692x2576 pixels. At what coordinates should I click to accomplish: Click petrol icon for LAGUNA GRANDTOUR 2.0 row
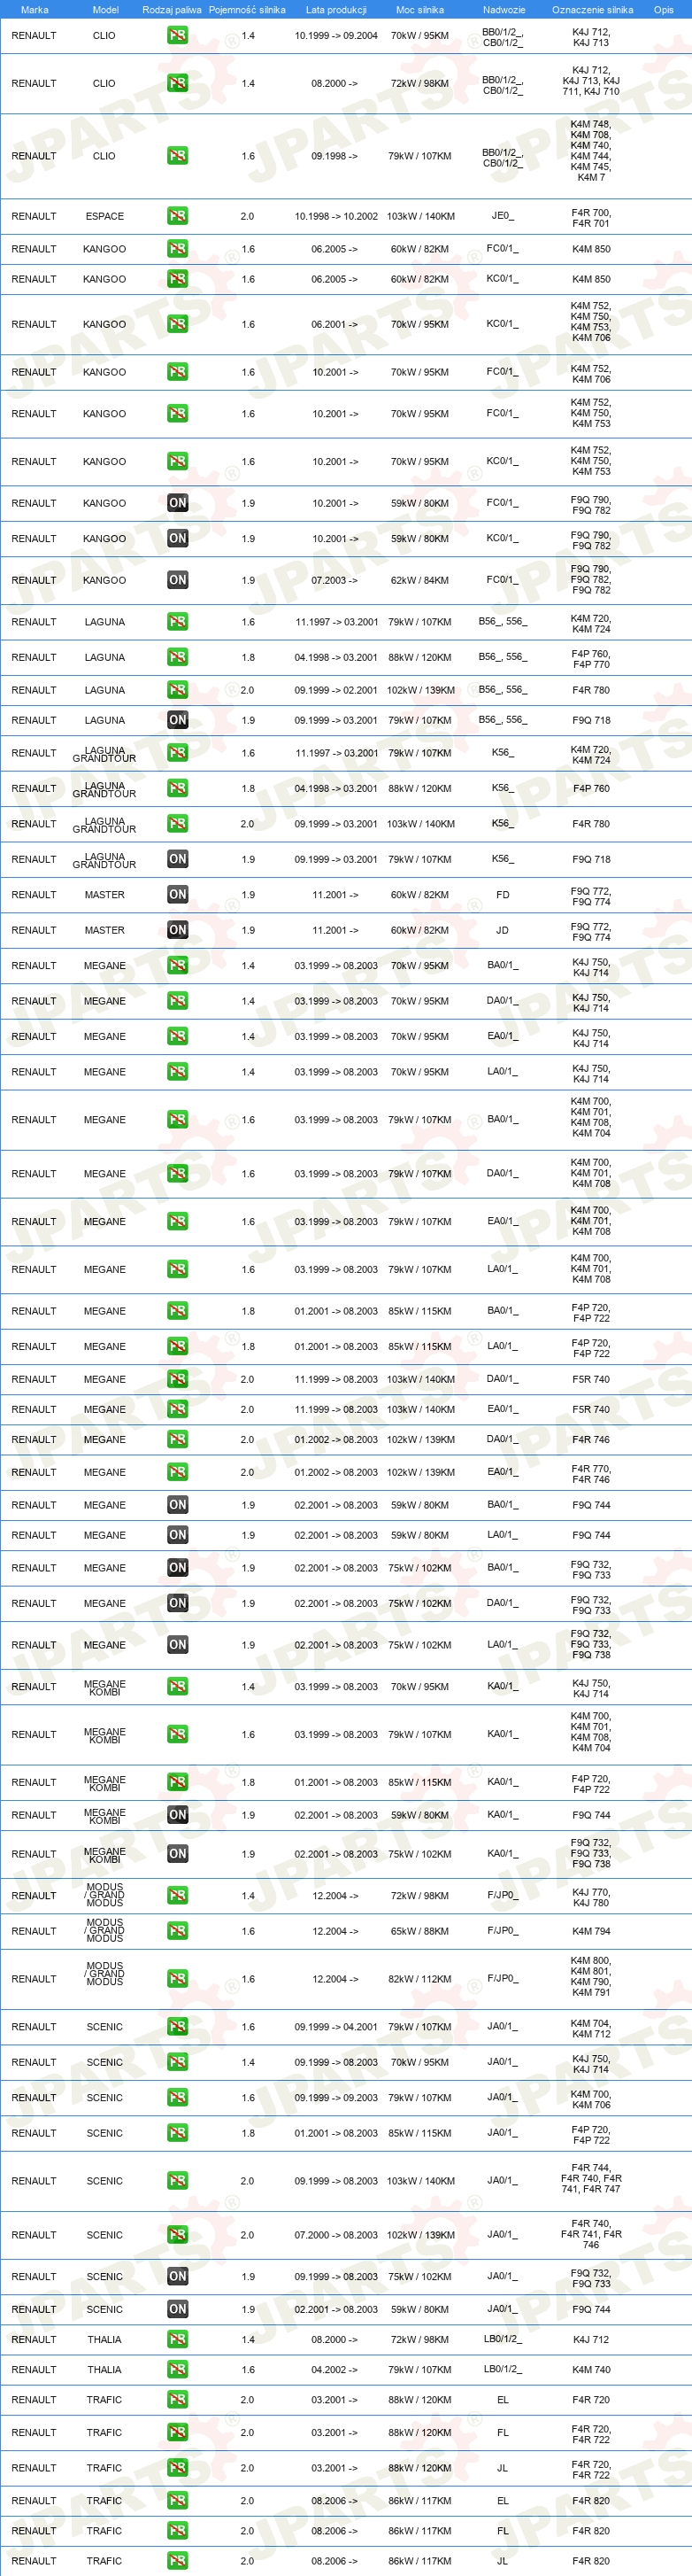(x=178, y=824)
